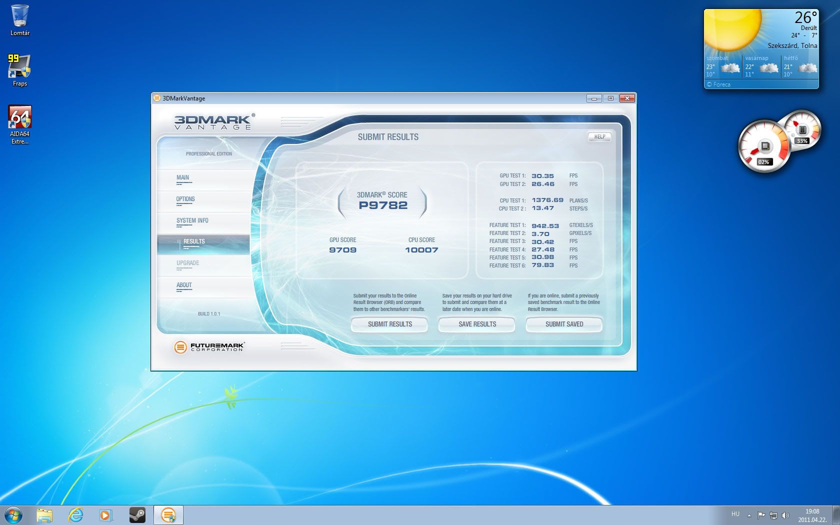The height and width of the screenshot is (525, 840).
Task: Click FEATURE TEST 6 value 79.83
Action: coord(542,265)
